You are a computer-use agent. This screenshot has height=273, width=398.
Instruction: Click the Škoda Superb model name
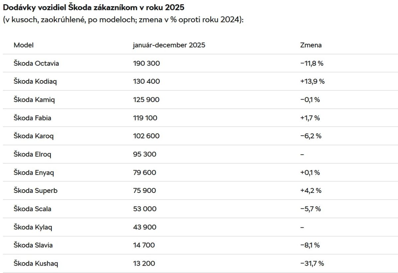35,191
